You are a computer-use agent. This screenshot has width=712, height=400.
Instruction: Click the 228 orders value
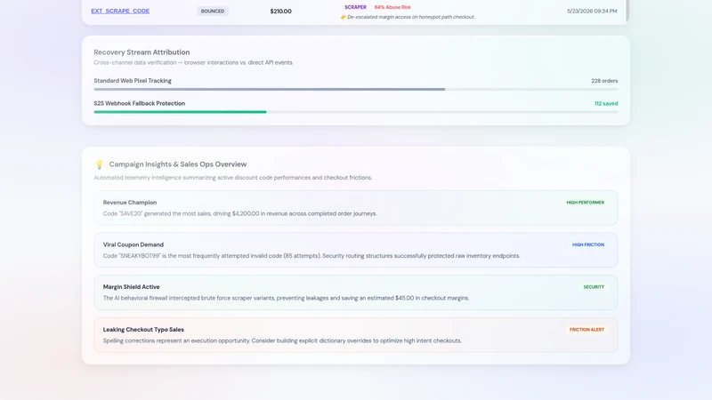[604, 81]
